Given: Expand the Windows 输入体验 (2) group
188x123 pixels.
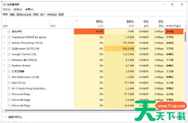Looking at the screenshot, I should [x=4, y=60].
